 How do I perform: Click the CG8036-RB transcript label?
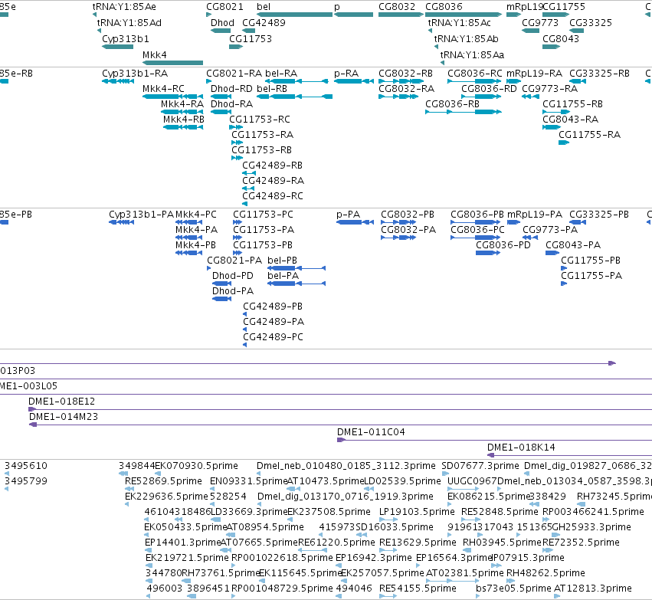tap(452, 104)
